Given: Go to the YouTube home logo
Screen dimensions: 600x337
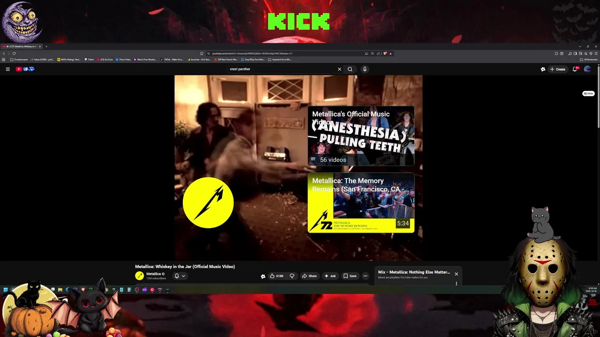Looking at the screenshot, I should [x=25, y=69].
